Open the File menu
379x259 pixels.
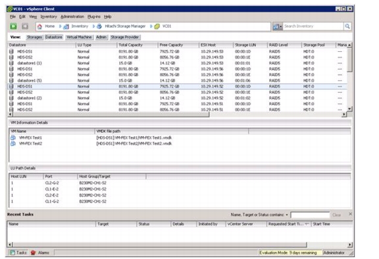13,16
